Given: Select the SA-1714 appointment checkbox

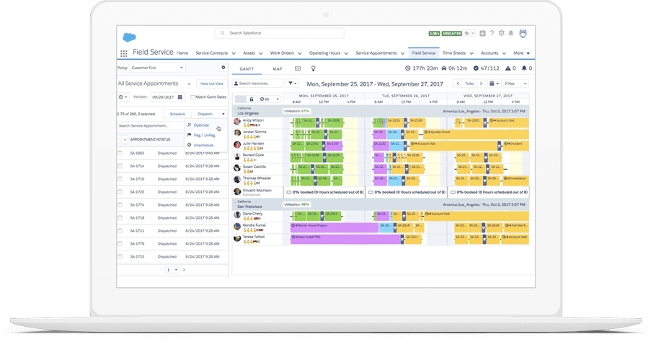Looking at the screenshot, I should pos(120,166).
